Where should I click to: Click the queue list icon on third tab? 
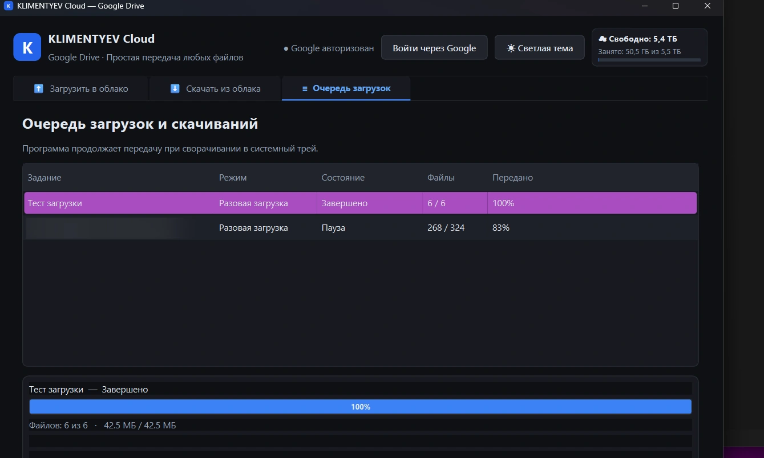pos(305,89)
